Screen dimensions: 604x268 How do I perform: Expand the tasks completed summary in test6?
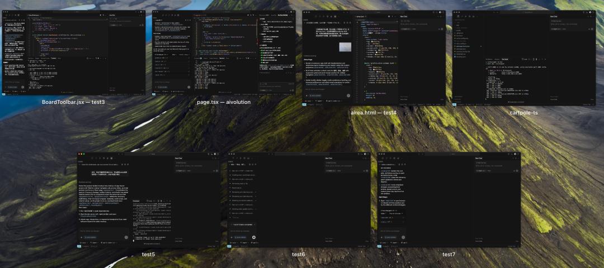click(242, 224)
